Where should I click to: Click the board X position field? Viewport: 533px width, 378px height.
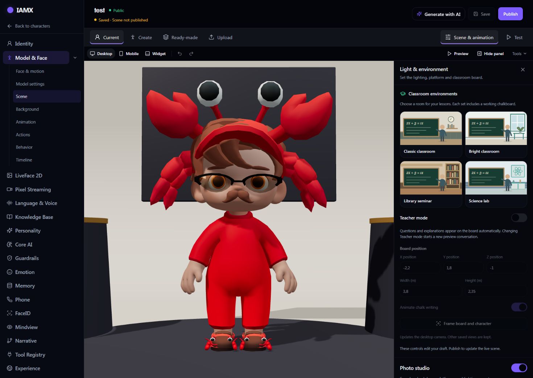pos(420,268)
